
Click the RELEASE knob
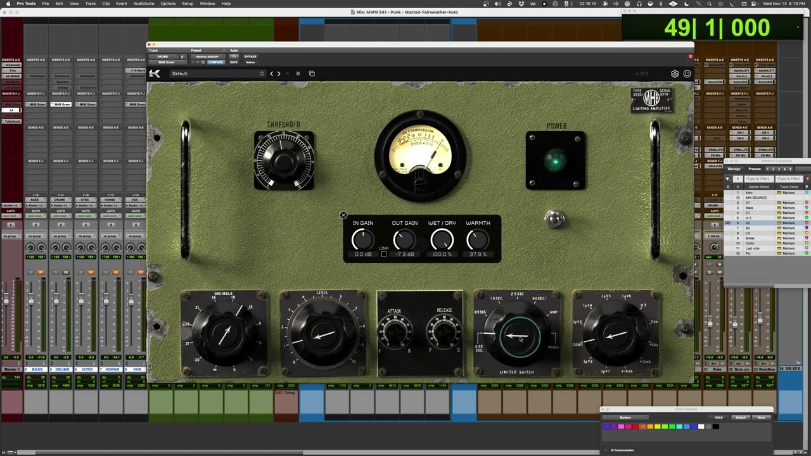click(x=444, y=332)
